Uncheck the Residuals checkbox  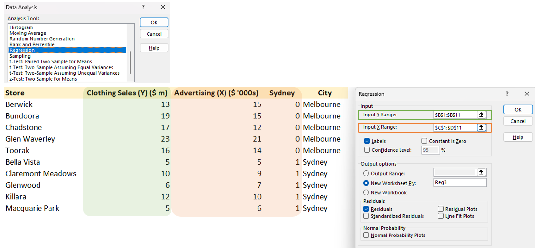[366, 209]
